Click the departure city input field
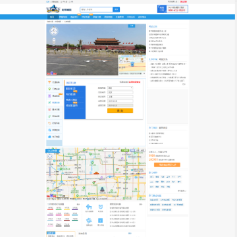The width and height of the screenshot is (237, 237). pos(120,92)
